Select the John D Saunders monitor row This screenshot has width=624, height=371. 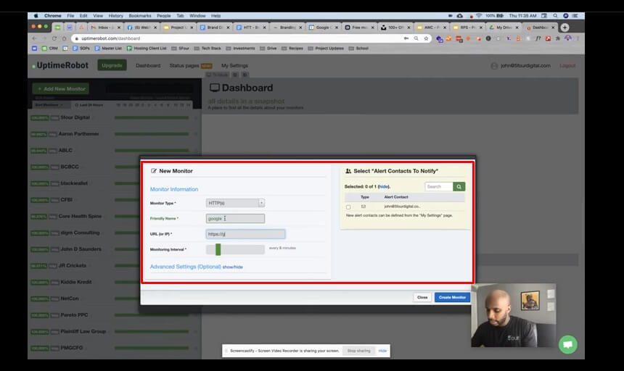click(84, 249)
